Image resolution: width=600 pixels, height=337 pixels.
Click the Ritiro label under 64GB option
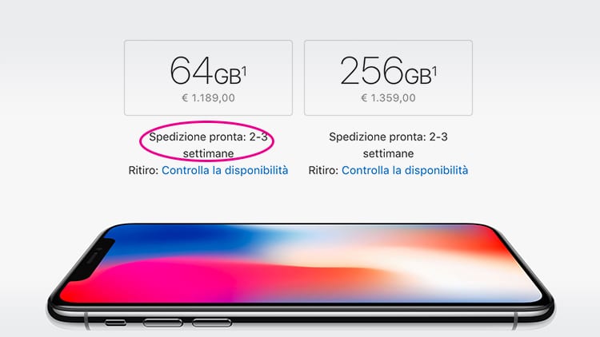click(143, 170)
